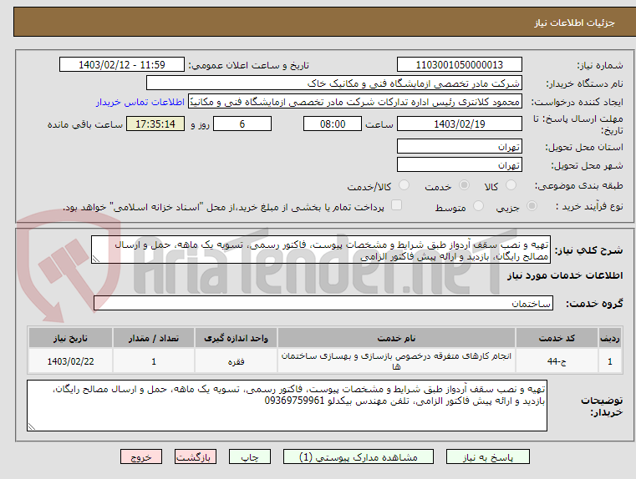Click the remaining time field 17:35:14
Viewport: 636px width, 479px height.
(x=155, y=124)
